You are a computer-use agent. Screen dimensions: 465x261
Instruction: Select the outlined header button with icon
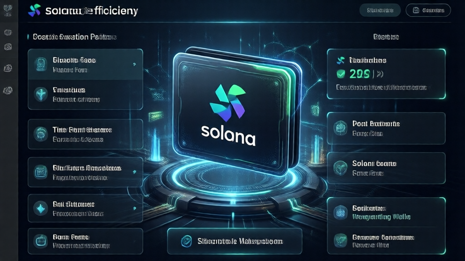pos(428,10)
